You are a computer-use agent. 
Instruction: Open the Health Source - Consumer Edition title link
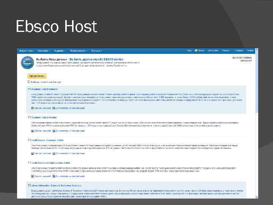[47, 140]
